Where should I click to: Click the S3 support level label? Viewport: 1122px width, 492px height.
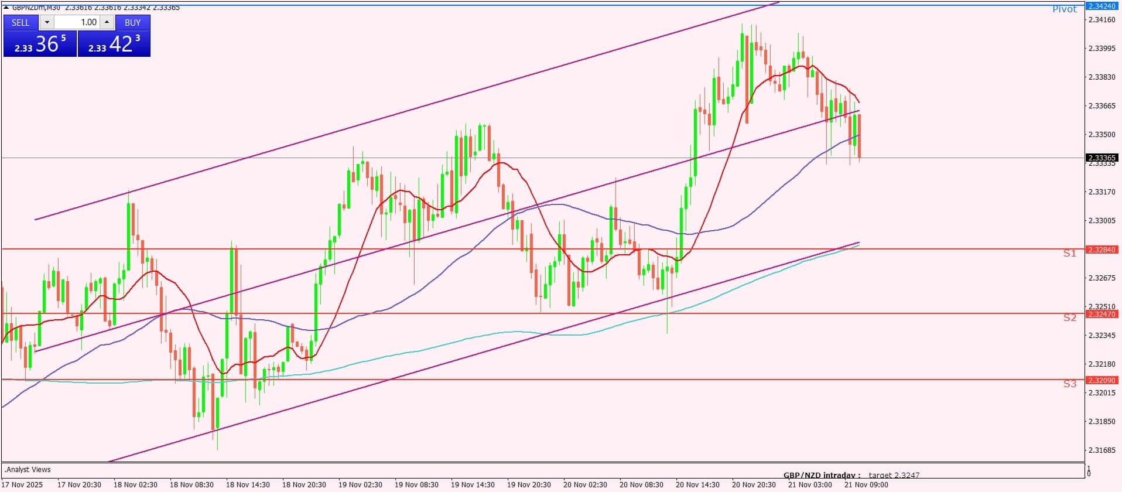pyautogui.click(x=1070, y=384)
